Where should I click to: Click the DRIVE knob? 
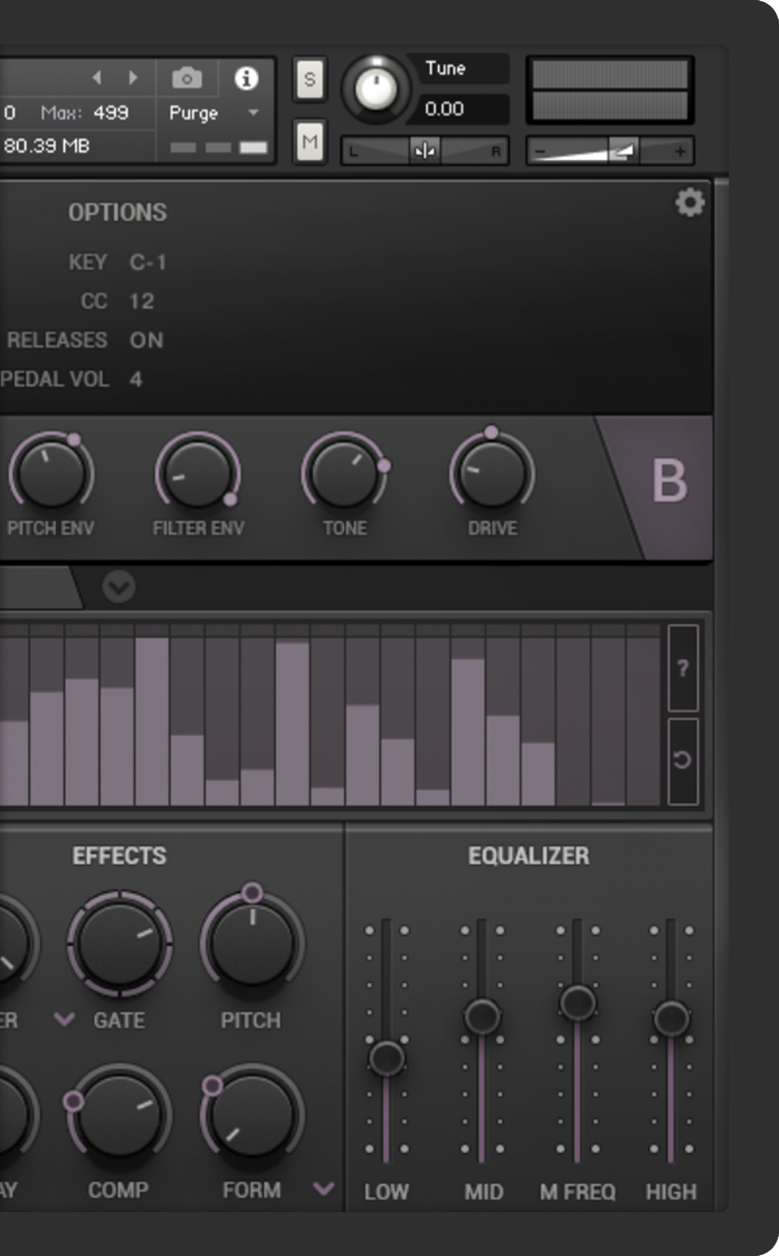click(x=492, y=474)
